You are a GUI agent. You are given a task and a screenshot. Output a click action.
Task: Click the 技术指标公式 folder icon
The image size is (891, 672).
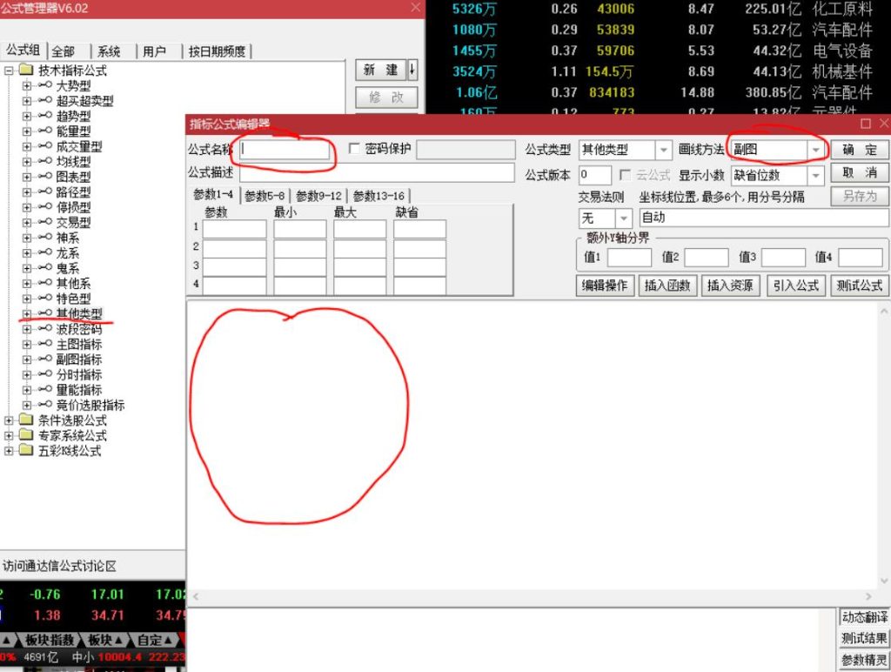[x=25, y=70]
